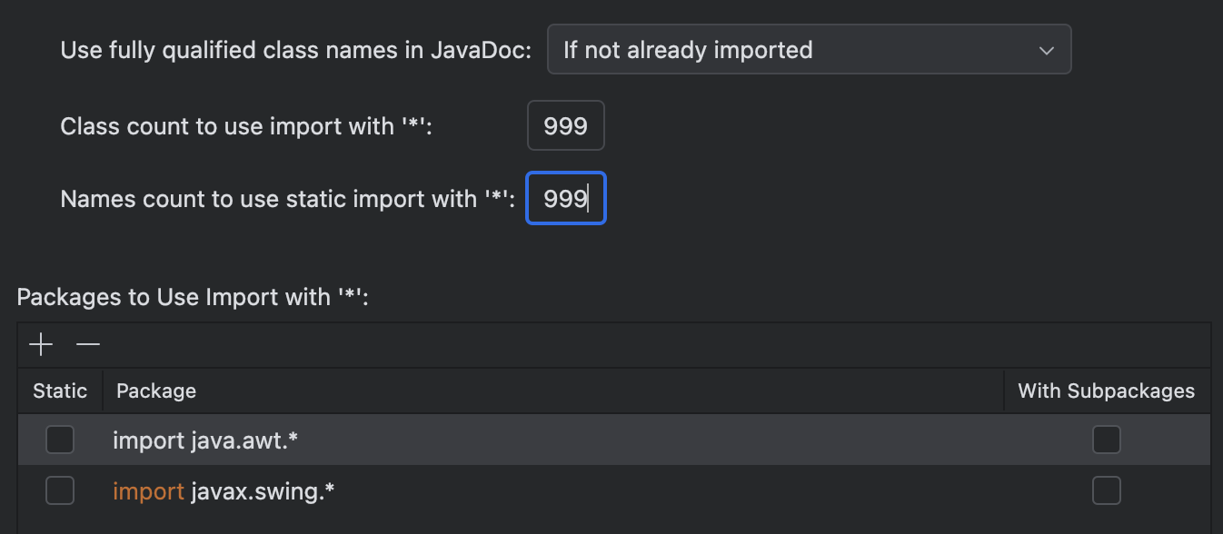1223x534 pixels.
Task: Check With Subpackages for java.awt.*
Action: coord(1106,440)
